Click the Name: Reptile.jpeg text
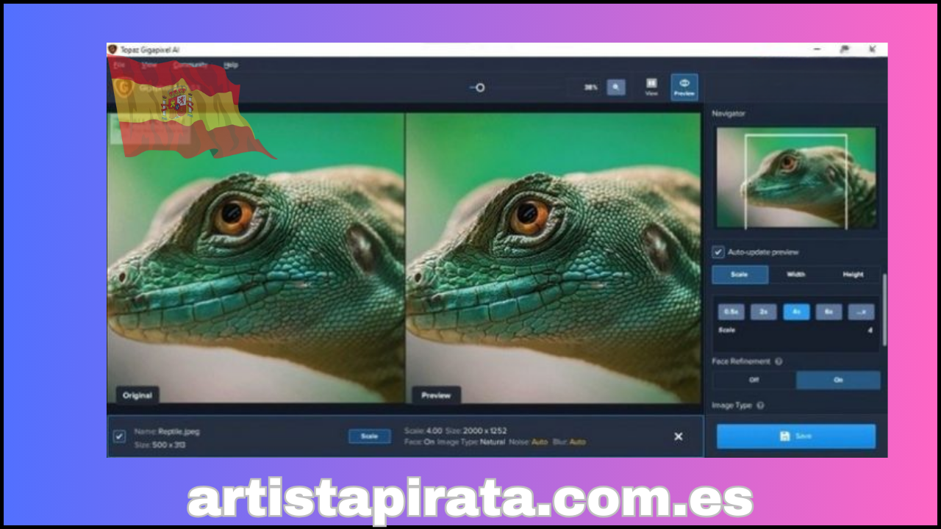 click(x=167, y=431)
